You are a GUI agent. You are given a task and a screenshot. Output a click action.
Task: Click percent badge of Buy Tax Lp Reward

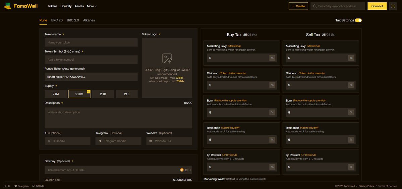(x=272, y=167)
